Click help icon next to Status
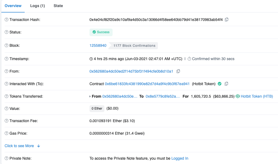The width and height of the screenshot is (278, 164). tap(7, 32)
